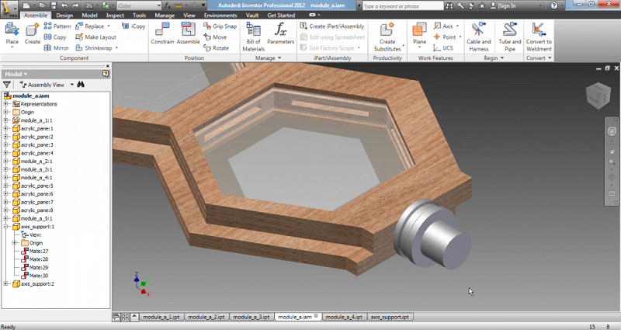Open the Design ribbon tab

pyautogui.click(x=64, y=16)
